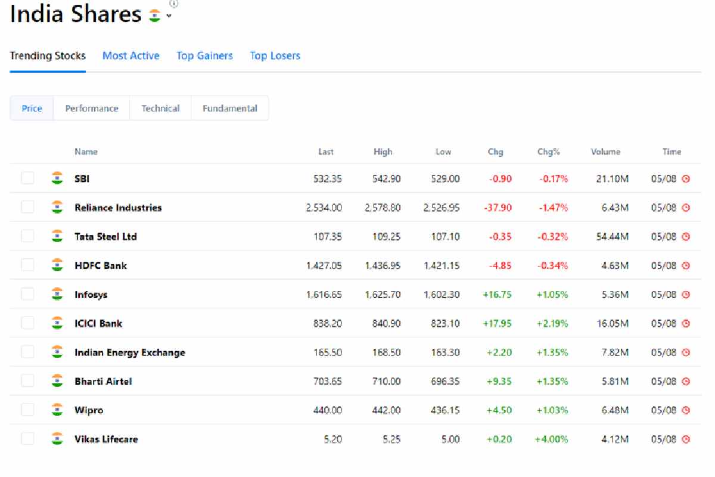Open the Most Active tab
This screenshot has height=477, width=715.
tap(131, 55)
